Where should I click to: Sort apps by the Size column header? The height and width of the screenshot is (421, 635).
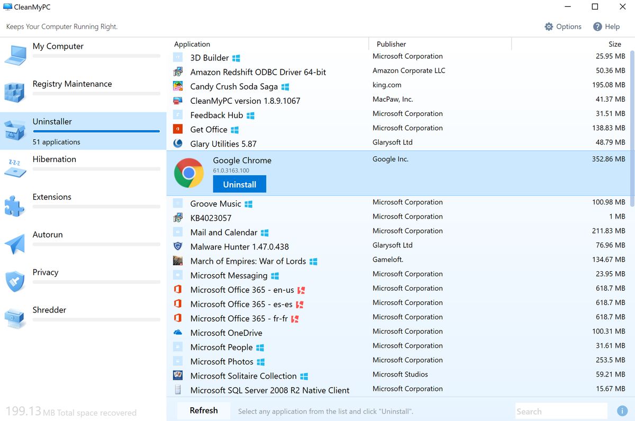point(615,44)
